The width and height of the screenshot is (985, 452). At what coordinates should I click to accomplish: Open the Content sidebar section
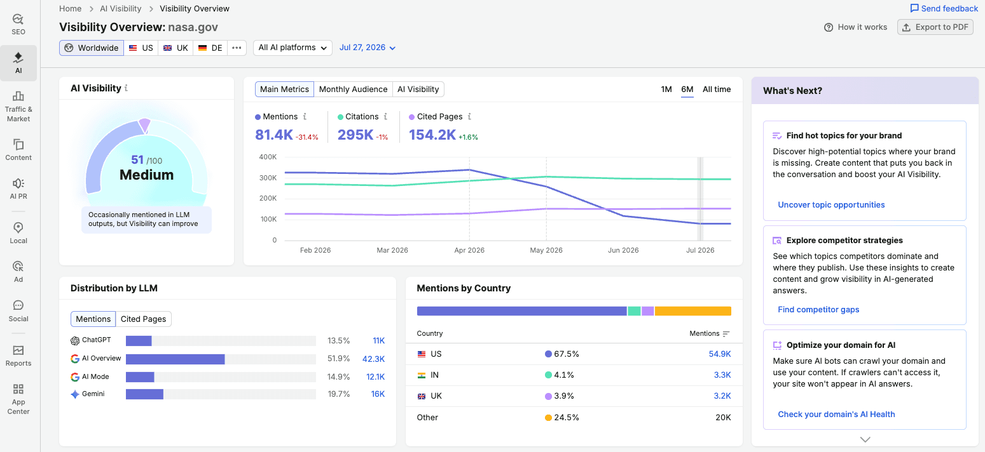tap(18, 150)
